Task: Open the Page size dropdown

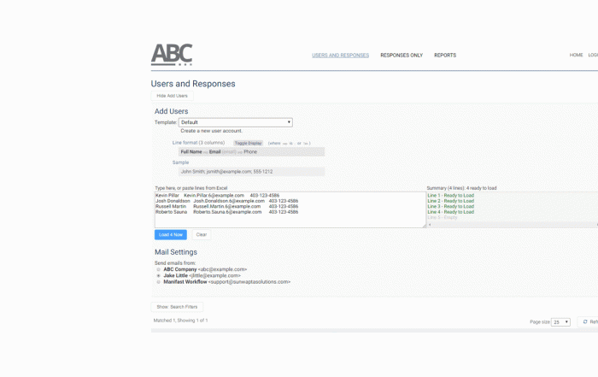Action: point(561,322)
